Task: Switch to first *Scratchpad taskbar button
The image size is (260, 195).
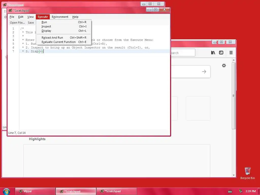Action: pos(76,191)
